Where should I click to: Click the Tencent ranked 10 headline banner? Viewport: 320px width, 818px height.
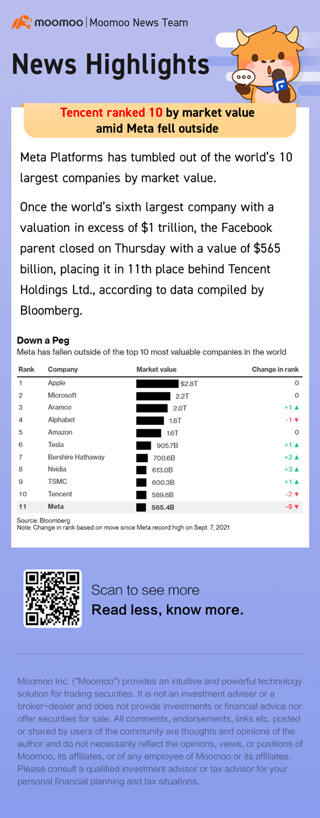(160, 121)
